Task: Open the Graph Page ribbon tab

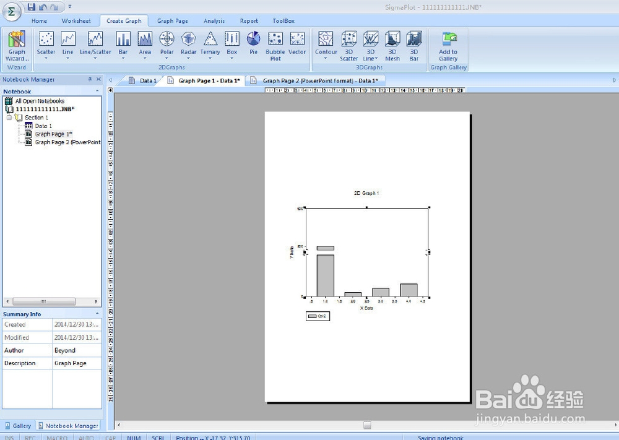Action: [x=173, y=21]
